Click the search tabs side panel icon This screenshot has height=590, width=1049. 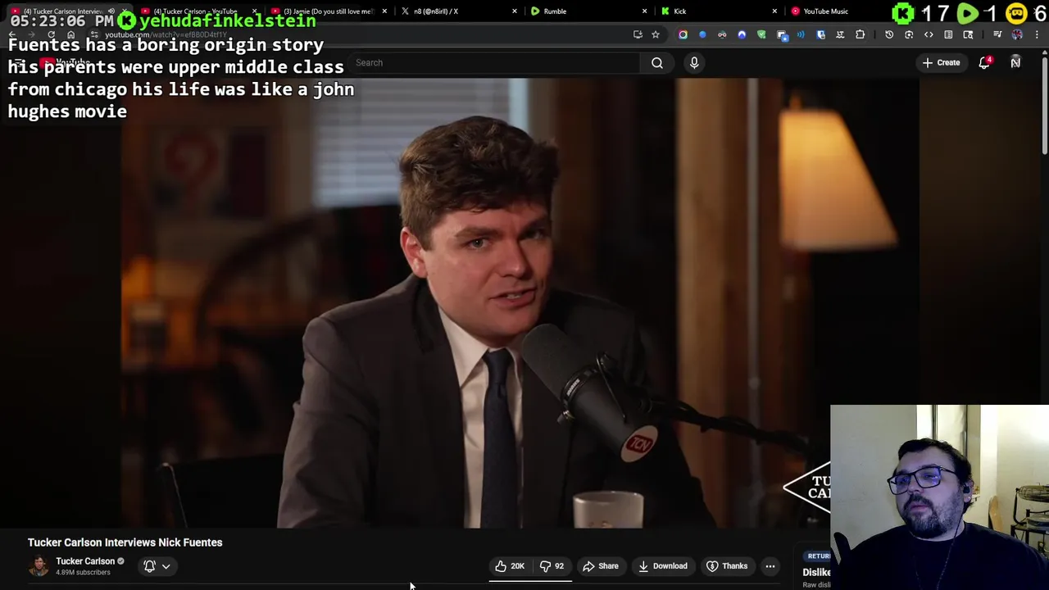tap(968, 34)
